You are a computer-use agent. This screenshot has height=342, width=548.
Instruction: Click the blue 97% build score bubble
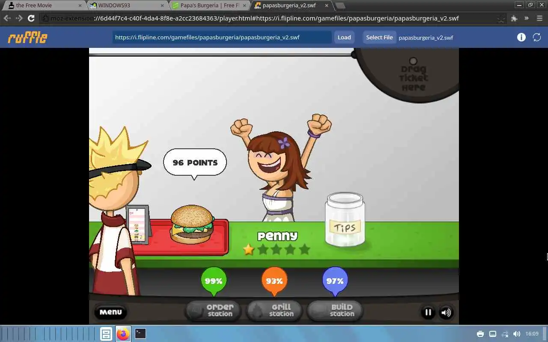335,280
